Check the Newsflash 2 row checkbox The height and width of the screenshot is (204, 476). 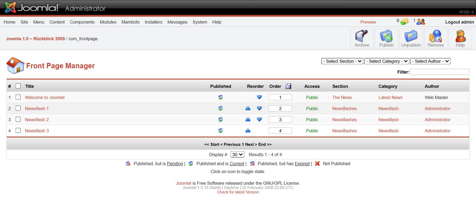pyautogui.click(x=18, y=119)
